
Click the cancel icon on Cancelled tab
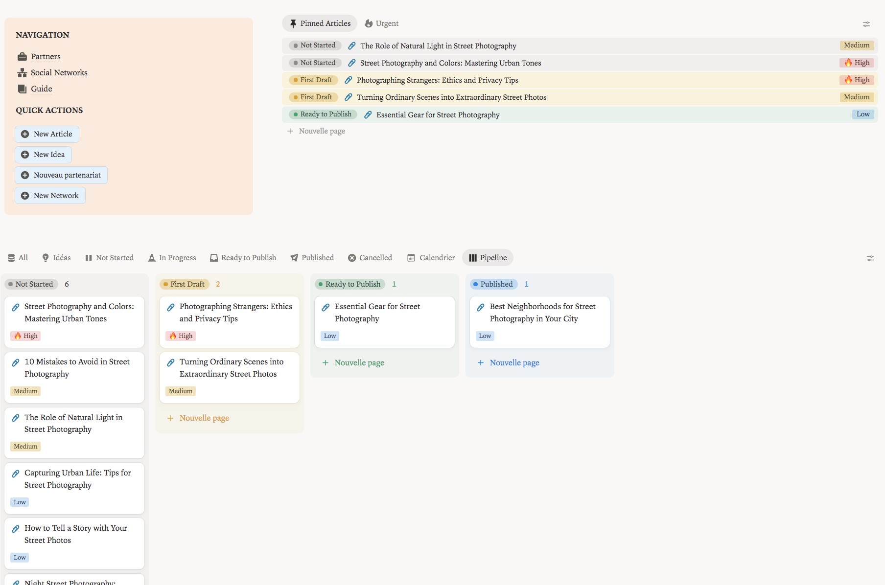pyautogui.click(x=352, y=258)
